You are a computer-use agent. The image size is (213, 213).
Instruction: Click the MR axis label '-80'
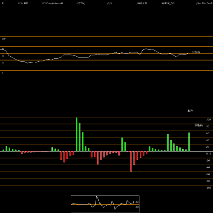click(x=208, y=181)
